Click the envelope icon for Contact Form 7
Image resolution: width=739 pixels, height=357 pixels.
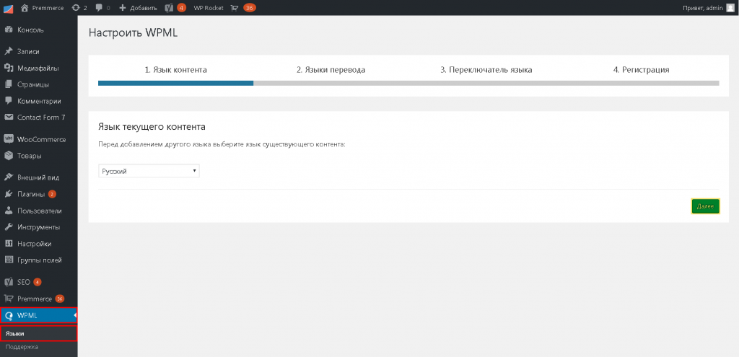(x=8, y=118)
